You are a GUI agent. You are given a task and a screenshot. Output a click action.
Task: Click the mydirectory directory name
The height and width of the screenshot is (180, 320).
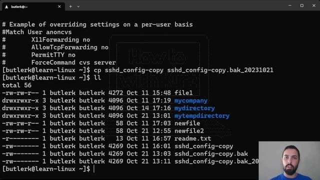(x=194, y=108)
